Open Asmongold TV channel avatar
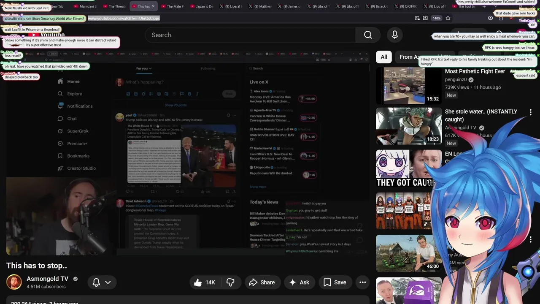540x304 pixels. pyautogui.click(x=14, y=282)
